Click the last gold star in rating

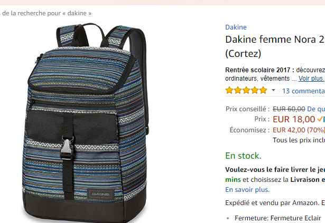[x=263, y=90]
